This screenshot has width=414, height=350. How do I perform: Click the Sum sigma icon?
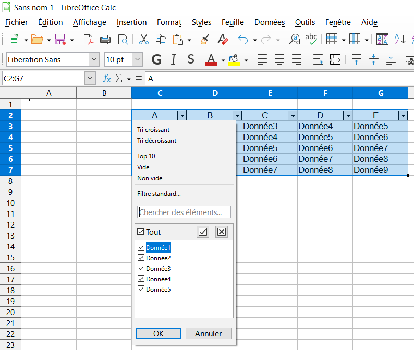click(x=119, y=78)
